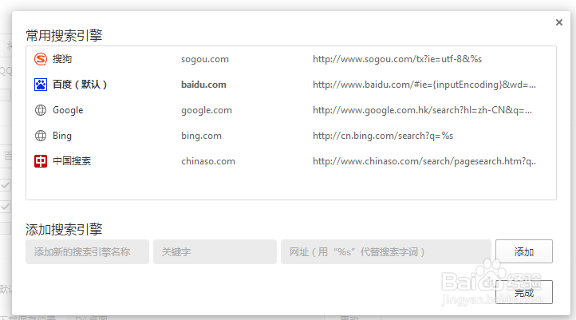Screen dimensions: 576x320
Task: Close the search engine dialog
Action: coord(559,22)
